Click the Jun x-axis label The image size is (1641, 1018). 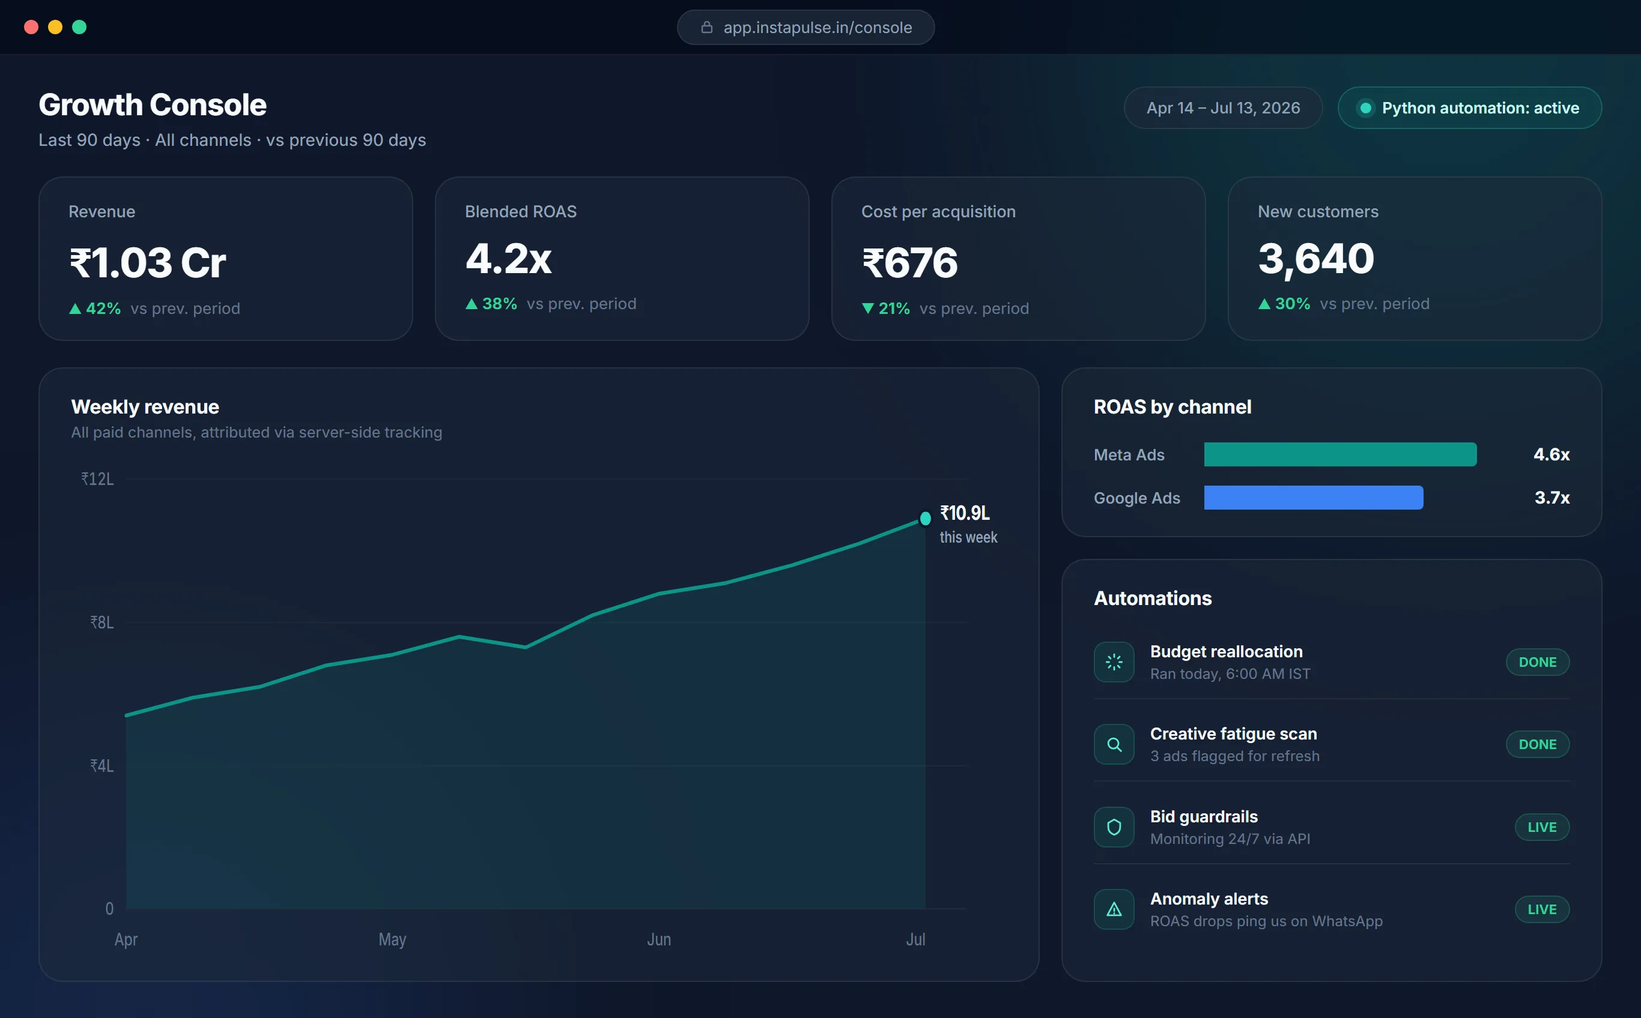click(x=659, y=939)
